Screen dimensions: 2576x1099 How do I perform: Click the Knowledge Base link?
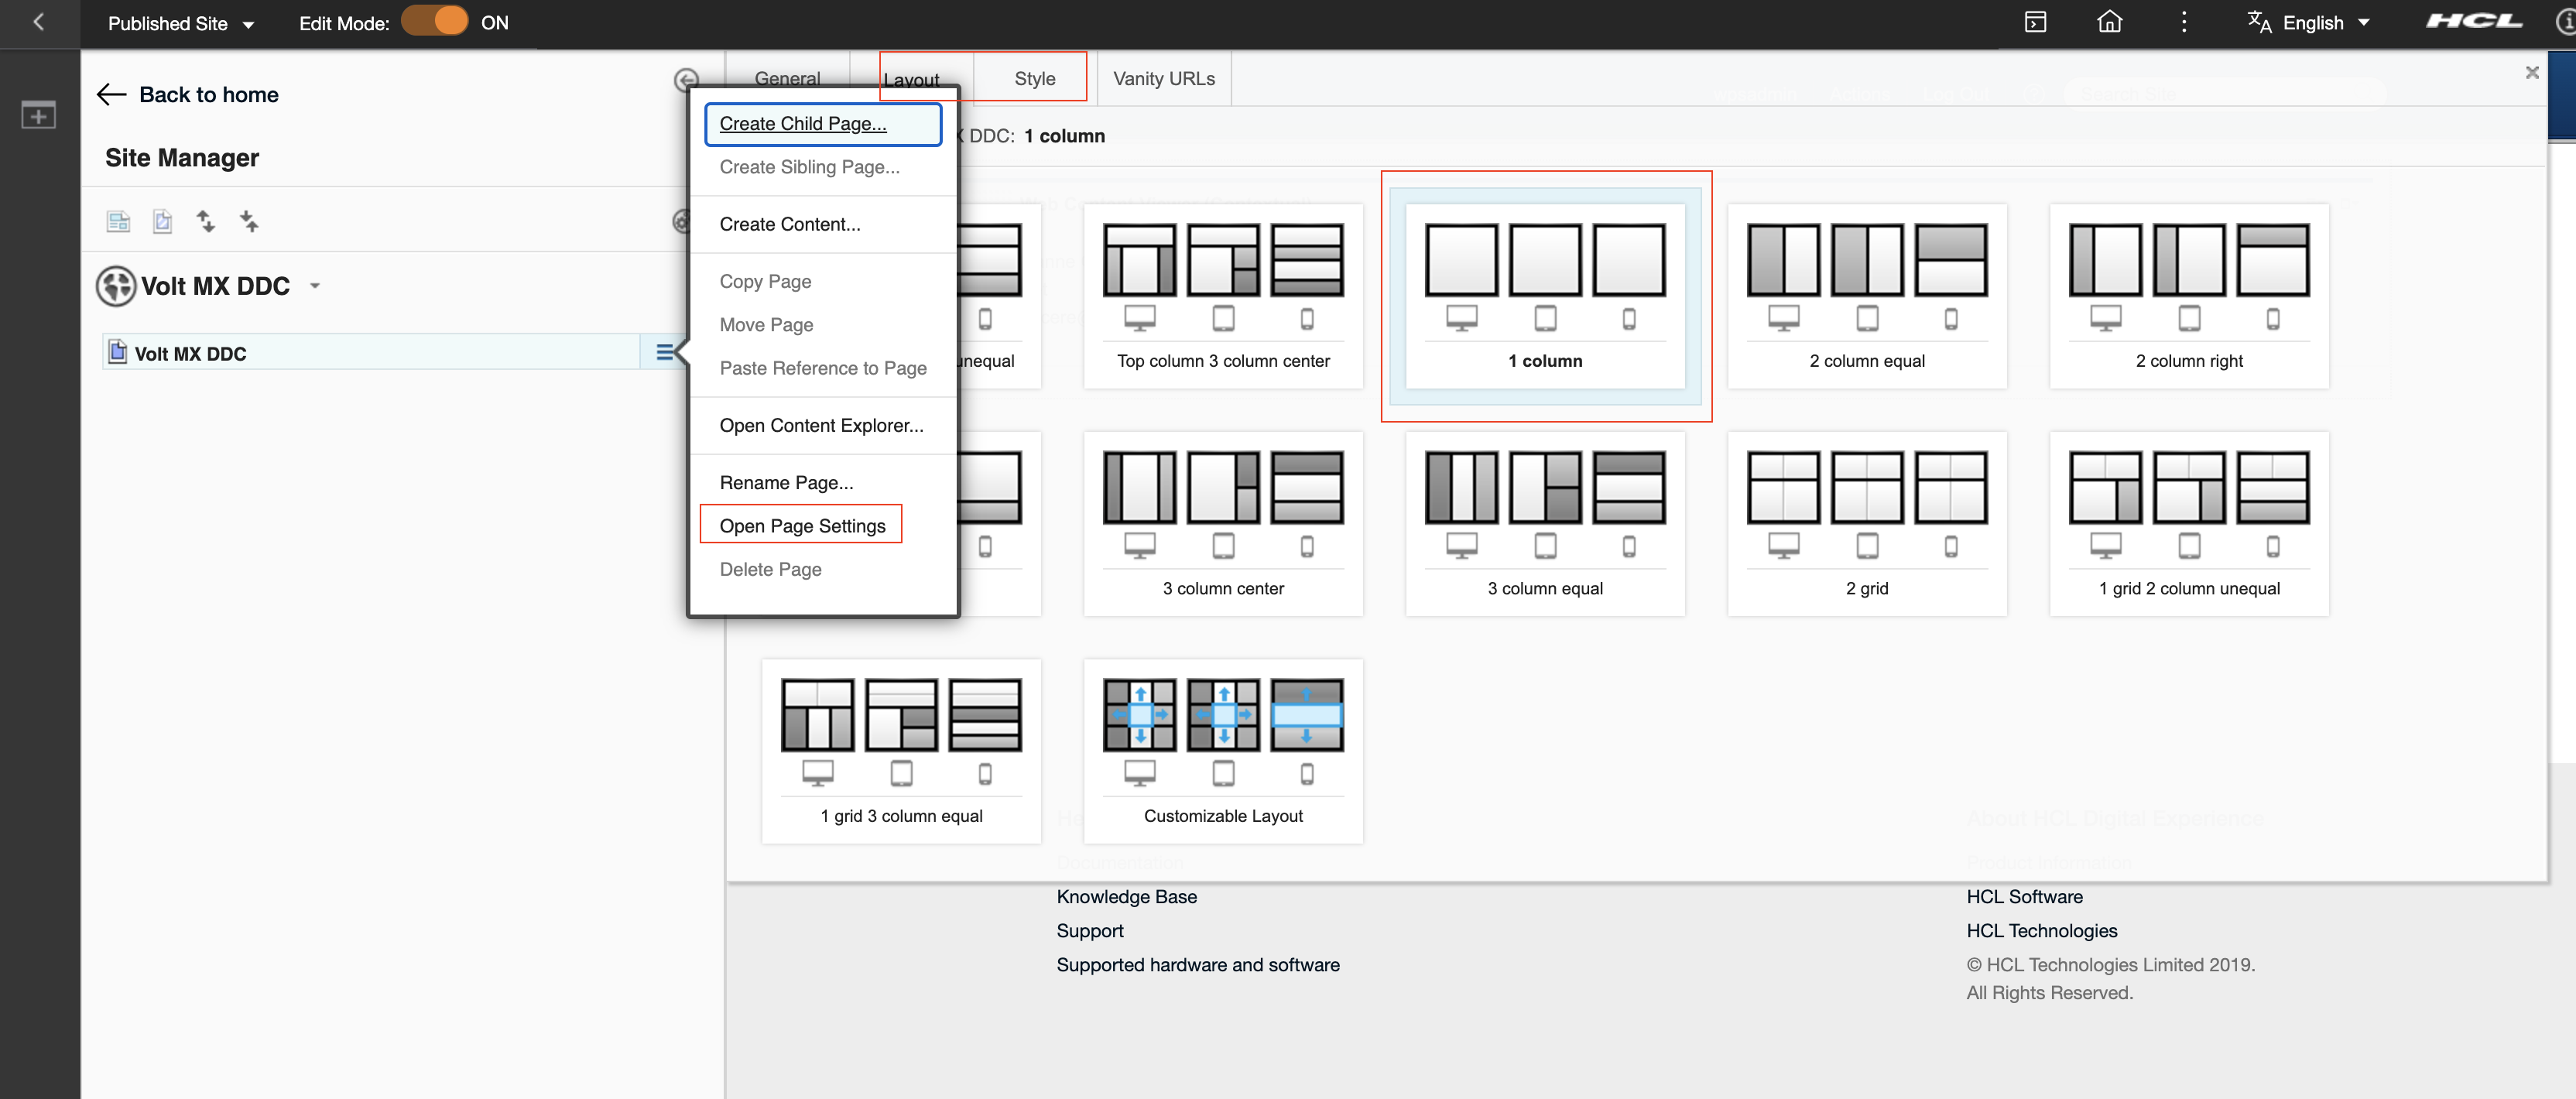pyautogui.click(x=1126, y=897)
